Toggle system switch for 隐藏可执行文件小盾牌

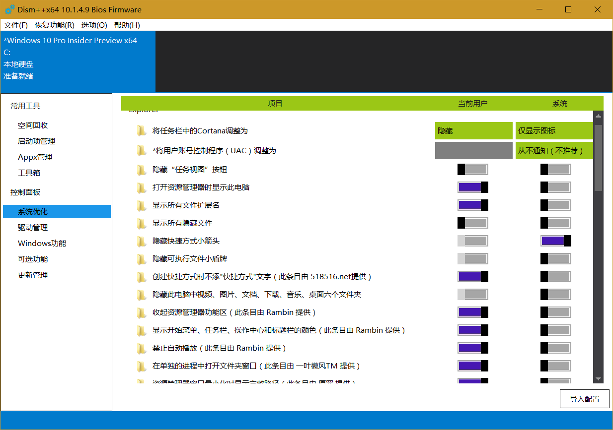(x=556, y=259)
